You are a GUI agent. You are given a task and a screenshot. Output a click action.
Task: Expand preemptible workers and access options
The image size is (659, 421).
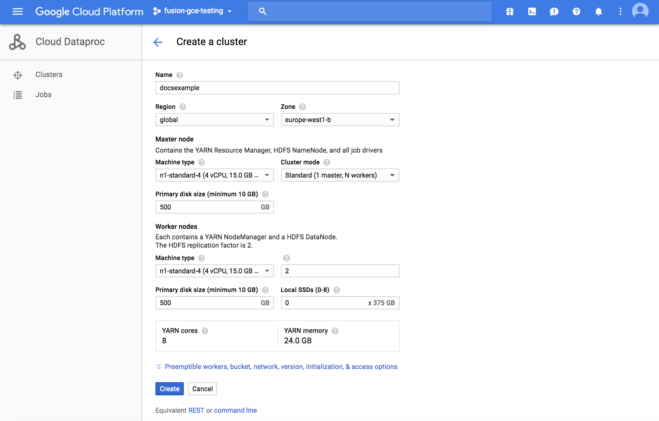click(281, 367)
